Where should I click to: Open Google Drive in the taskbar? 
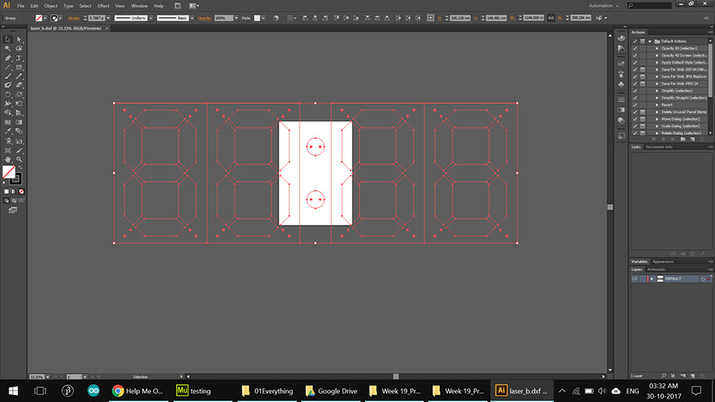(331, 391)
